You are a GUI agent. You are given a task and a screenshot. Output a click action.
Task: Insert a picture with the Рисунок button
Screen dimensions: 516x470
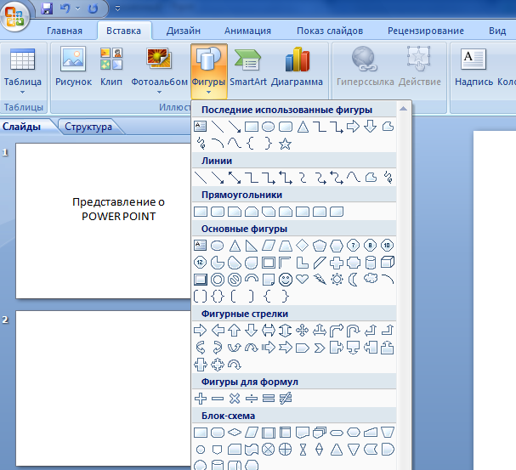click(73, 67)
